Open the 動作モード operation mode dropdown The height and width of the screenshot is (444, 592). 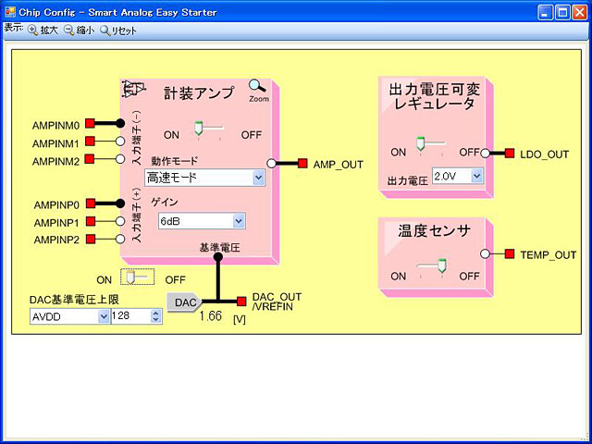click(204, 178)
